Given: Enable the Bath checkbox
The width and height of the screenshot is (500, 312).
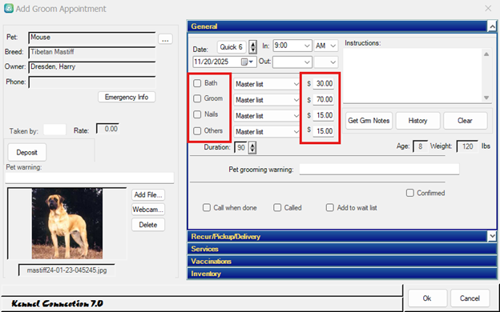Looking at the screenshot, I should pyautogui.click(x=197, y=83).
